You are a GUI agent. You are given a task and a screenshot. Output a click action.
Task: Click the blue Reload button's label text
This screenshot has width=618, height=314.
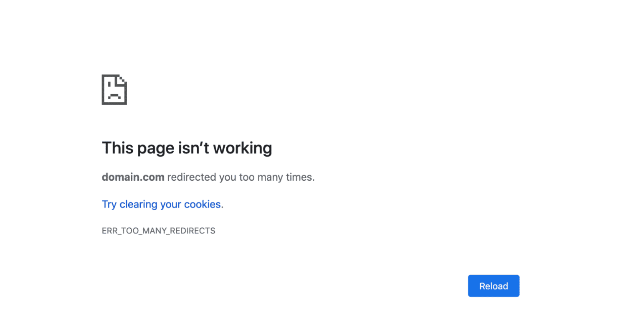494,286
